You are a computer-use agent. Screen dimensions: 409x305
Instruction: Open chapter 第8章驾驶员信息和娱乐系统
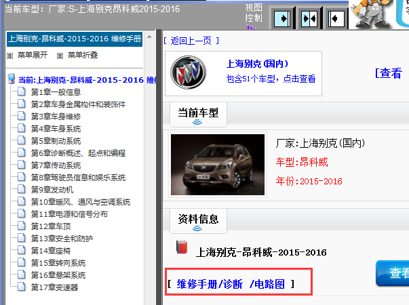coord(78,178)
